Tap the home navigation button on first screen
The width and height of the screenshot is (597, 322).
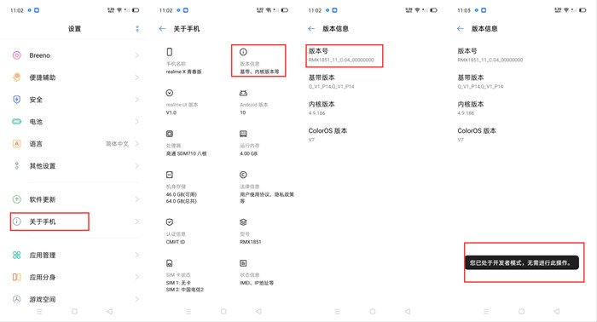[75, 312]
